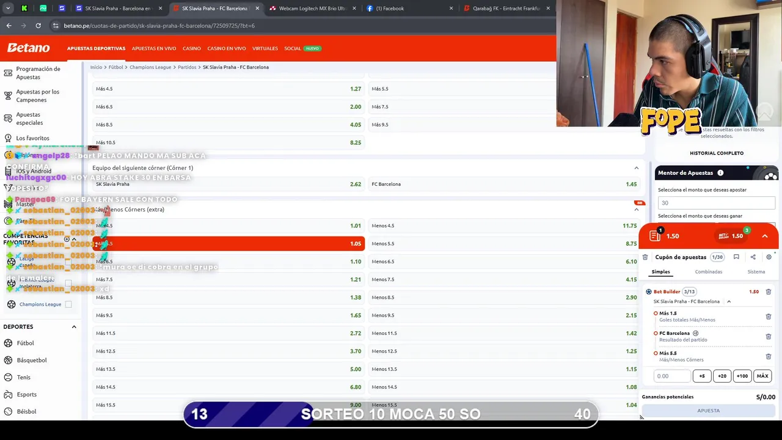Select the Béisbol sport icon
The width and height of the screenshot is (782, 440).
[9, 411]
